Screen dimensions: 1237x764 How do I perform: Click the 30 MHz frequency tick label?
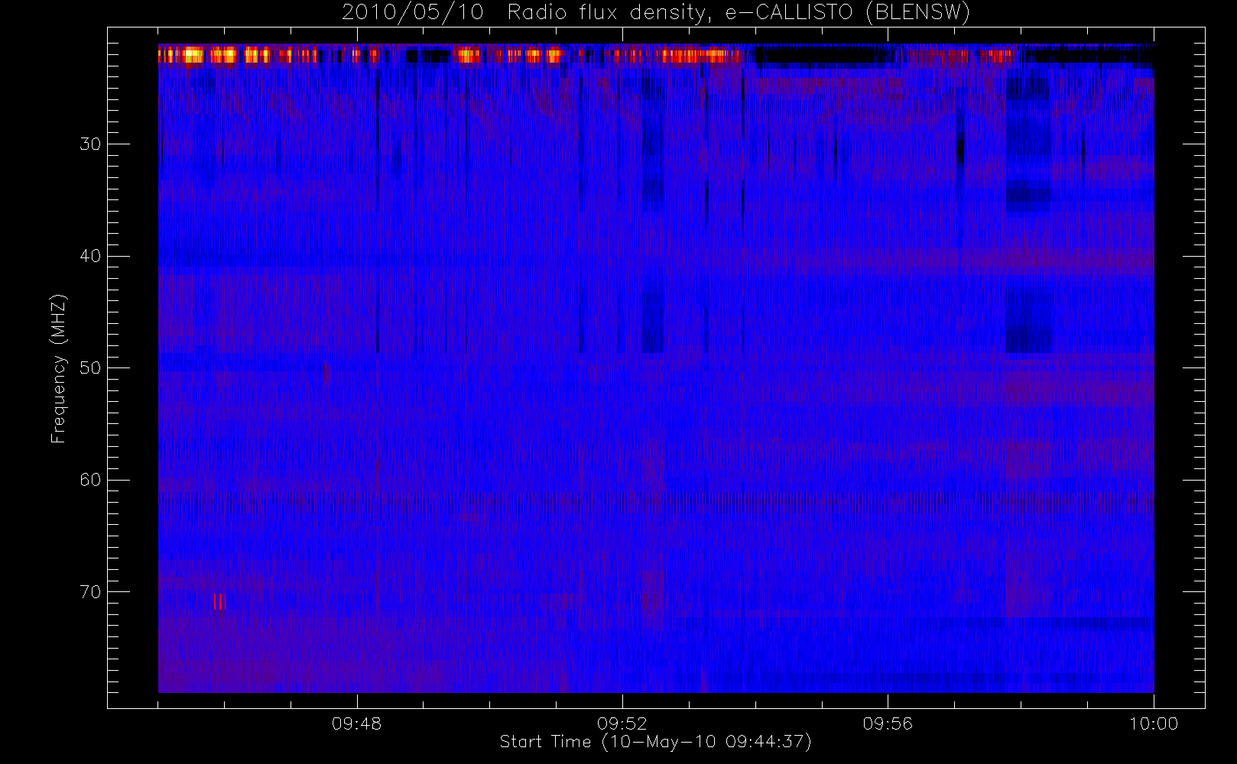pyautogui.click(x=90, y=144)
